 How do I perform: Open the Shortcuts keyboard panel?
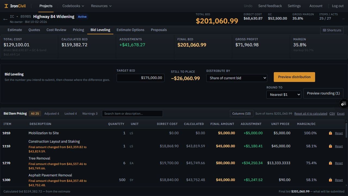(332, 30)
